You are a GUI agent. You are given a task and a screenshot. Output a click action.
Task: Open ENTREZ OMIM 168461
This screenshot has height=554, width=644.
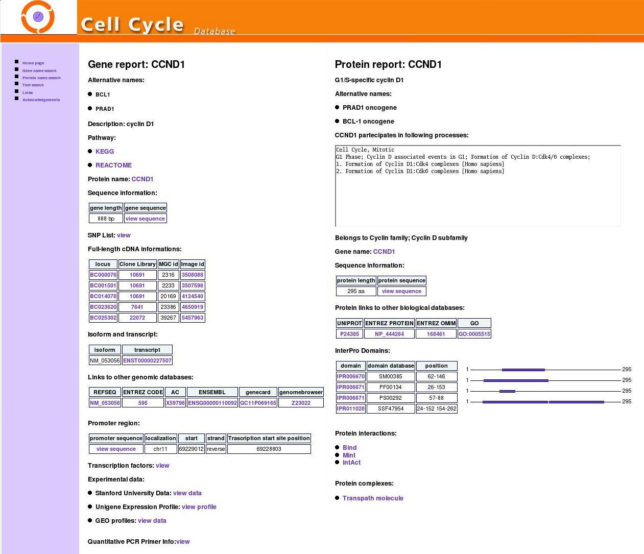click(436, 334)
